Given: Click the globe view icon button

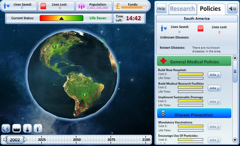Looking at the screenshot, I should [x=6, y=128].
